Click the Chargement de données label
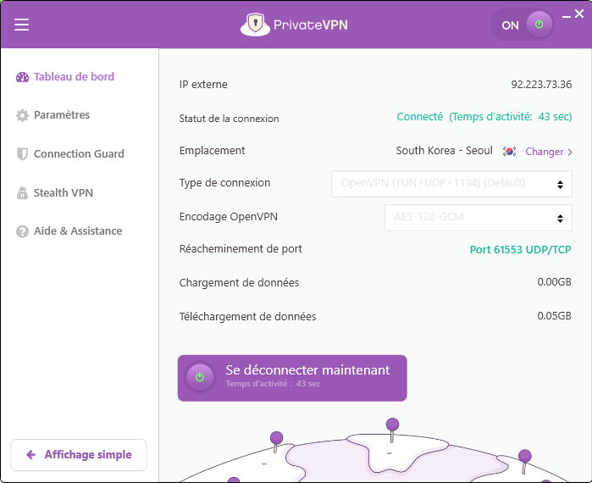This screenshot has width=592, height=483. [239, 282]
